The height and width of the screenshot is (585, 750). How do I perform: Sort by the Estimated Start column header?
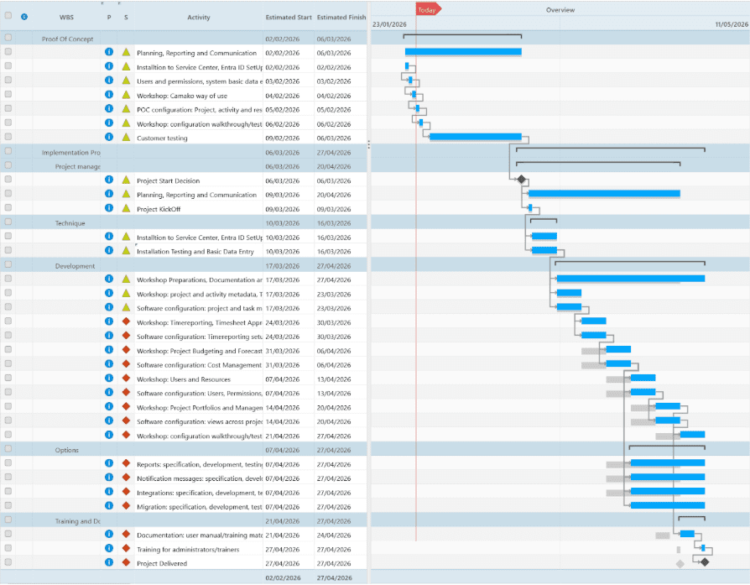pyautogui.click(x=288, y=17)
